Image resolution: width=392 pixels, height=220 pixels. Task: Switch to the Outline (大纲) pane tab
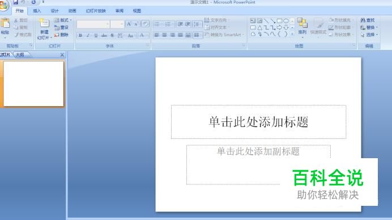pos(20,54)
